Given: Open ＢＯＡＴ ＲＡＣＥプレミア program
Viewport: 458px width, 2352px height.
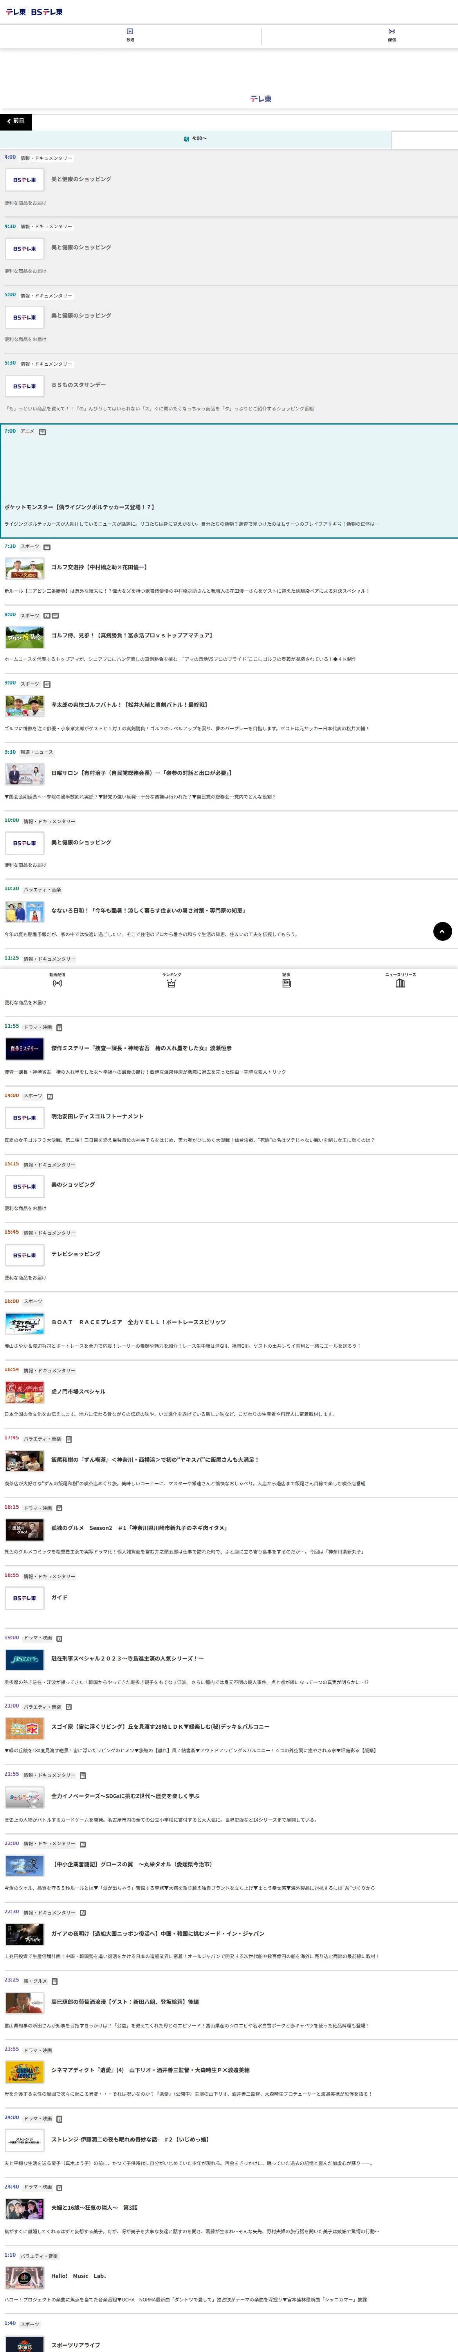Looking at the screenshot, I should pyautogui.click(x=139, y=1322).
